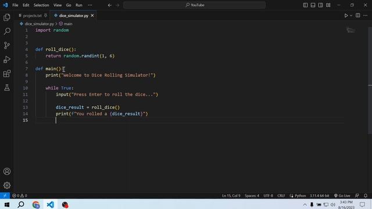372x209 pixels.
Task: Go back with the navigation arrow
Action: tap(110, 5)
